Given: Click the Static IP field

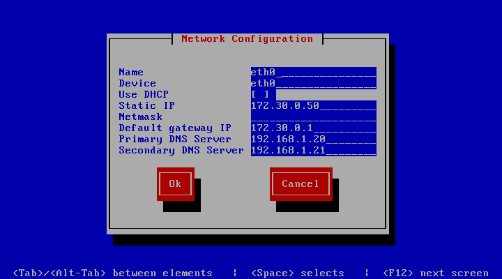Looking at the screenshot, I should coord(314,106).
